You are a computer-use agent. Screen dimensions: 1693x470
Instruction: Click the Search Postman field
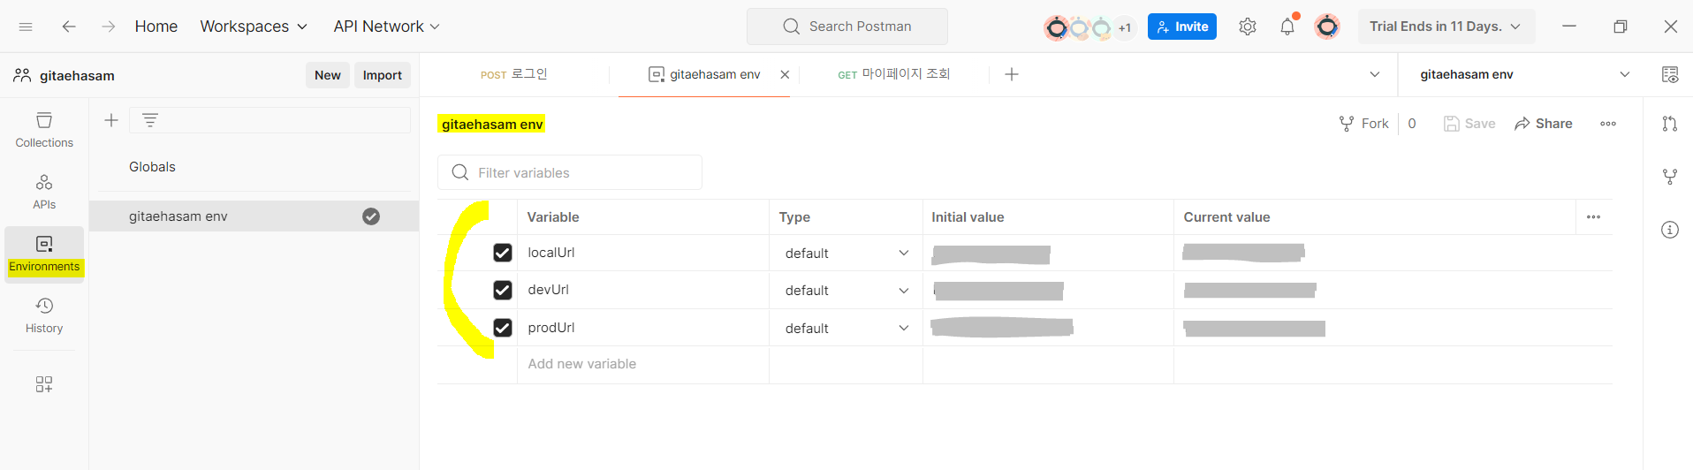(x=847, y=27)
